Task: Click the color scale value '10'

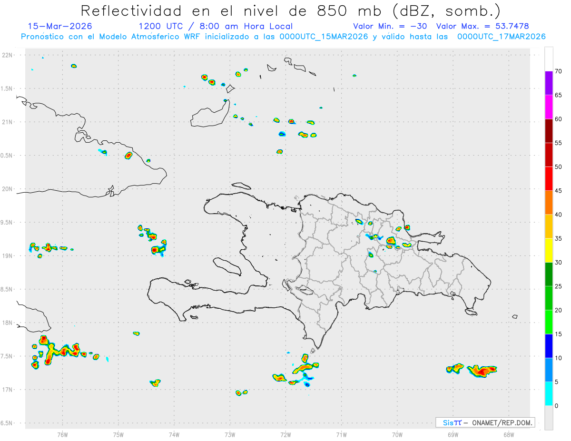Action: click(559, 358)
